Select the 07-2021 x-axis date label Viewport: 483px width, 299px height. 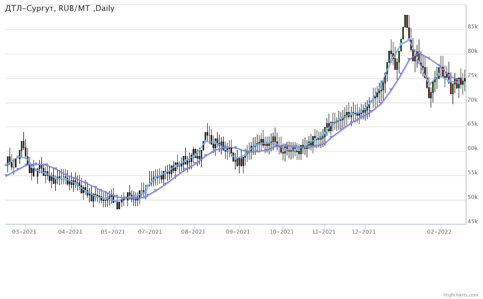pos(150,232)
